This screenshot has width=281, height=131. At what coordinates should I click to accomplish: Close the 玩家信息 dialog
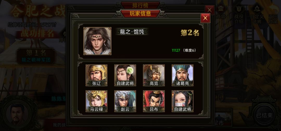click(x=205, y=18)
